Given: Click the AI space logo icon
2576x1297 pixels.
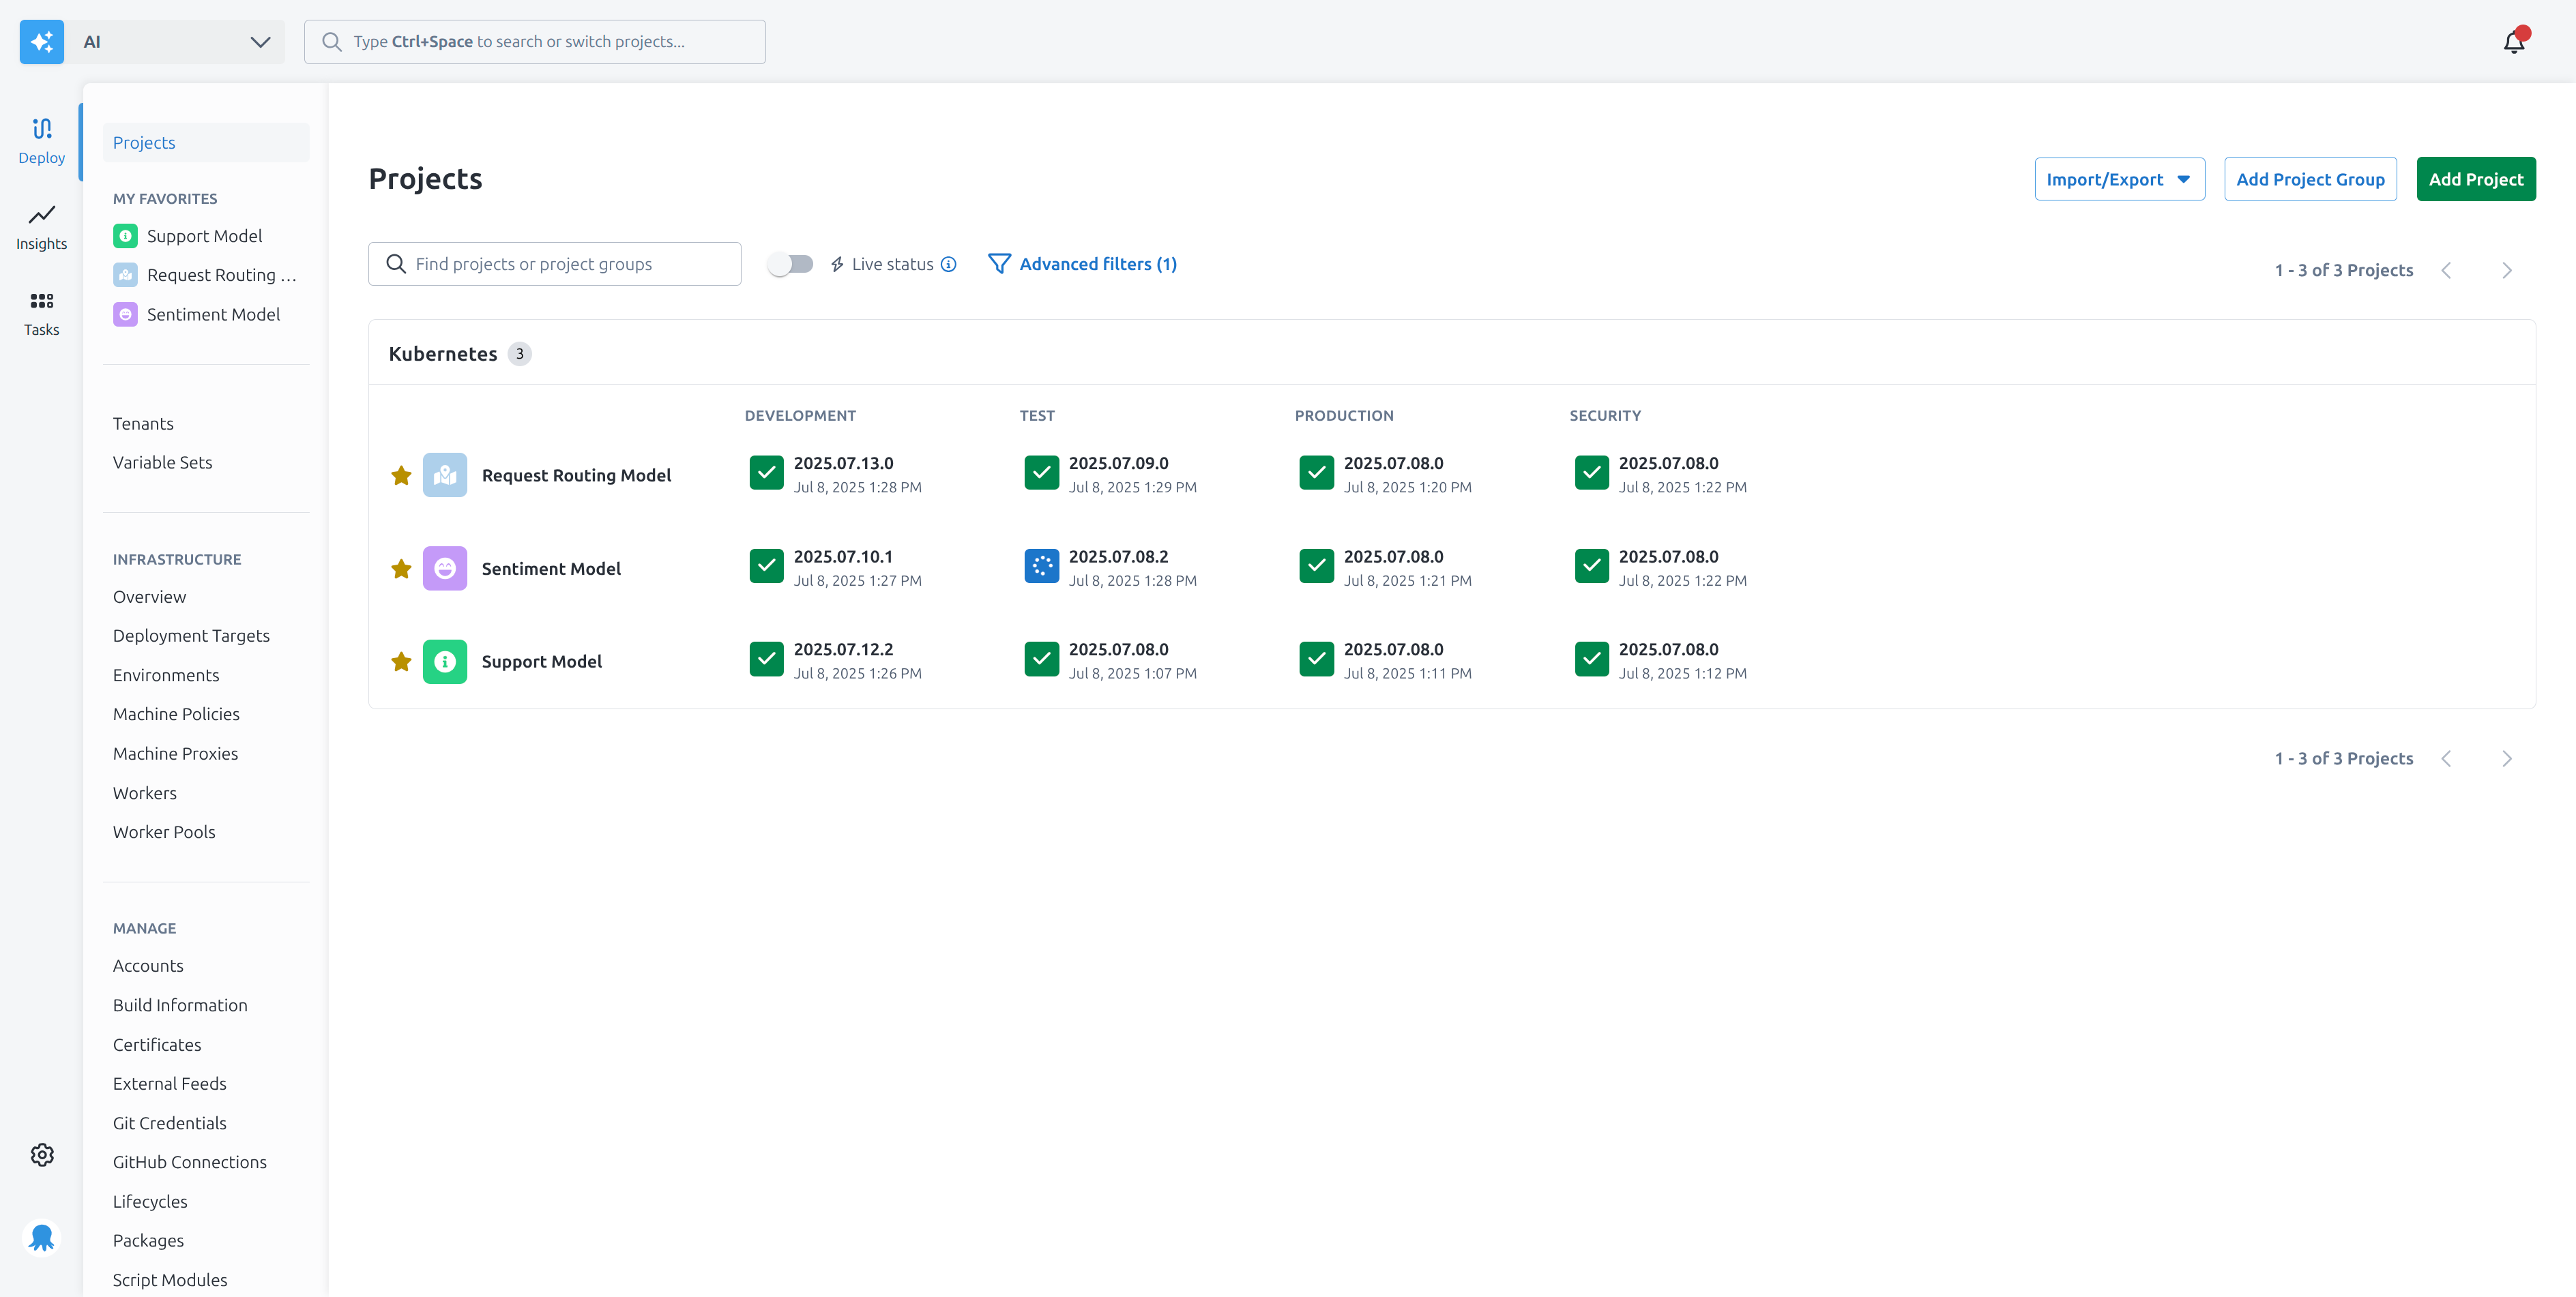Looking at the screenshot, I should tap(42, 42).
